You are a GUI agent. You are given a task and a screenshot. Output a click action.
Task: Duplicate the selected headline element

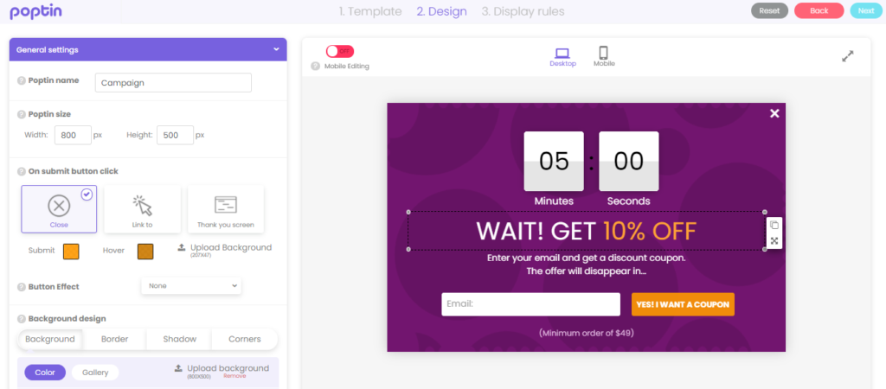(774, 225)
